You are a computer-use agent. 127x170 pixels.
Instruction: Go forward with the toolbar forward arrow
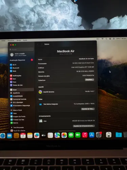click(x=42, y=44)
